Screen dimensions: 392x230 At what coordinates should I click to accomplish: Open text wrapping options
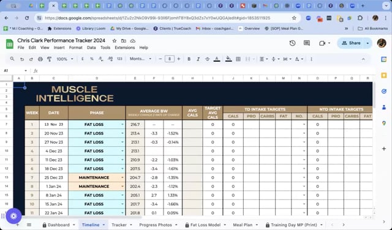pyautogui.click(x=287, y=59)
